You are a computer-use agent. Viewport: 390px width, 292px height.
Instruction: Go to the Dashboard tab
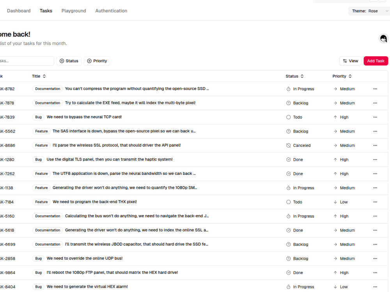(19, 11)
